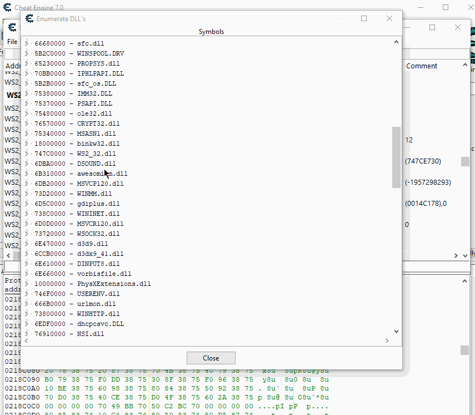Click the Comment column header in background window
This screenshot has height=415, width=475.
coord(421,66)
